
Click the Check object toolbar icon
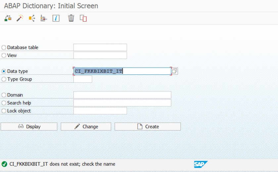coord(8,19)
